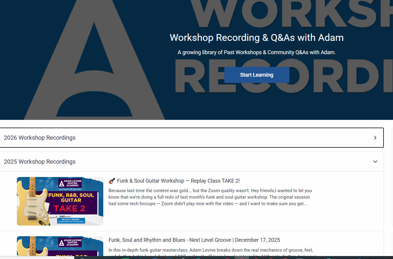Open Funk, Soul and Rhythm and Blues lesson title

coord(194,240)
